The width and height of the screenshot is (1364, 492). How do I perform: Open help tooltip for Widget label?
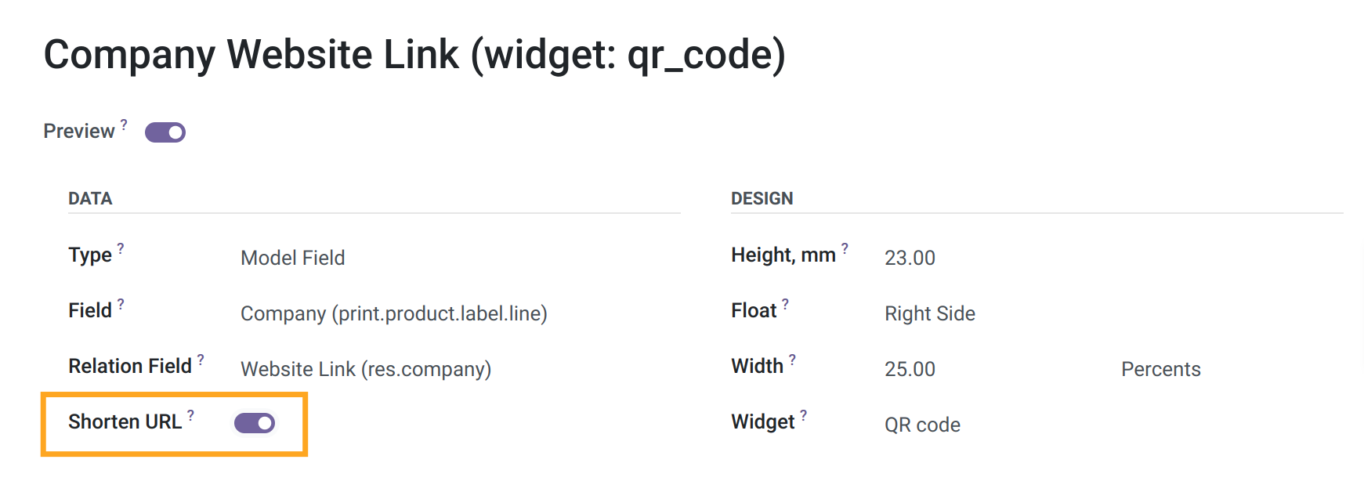click(803, 415)
